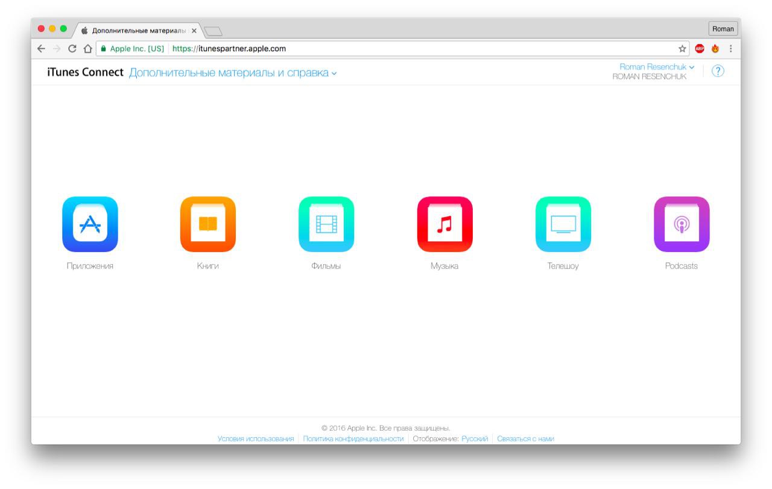
Task: Open the Chrome three-dot menu
Action: click(x=731, y=49)
